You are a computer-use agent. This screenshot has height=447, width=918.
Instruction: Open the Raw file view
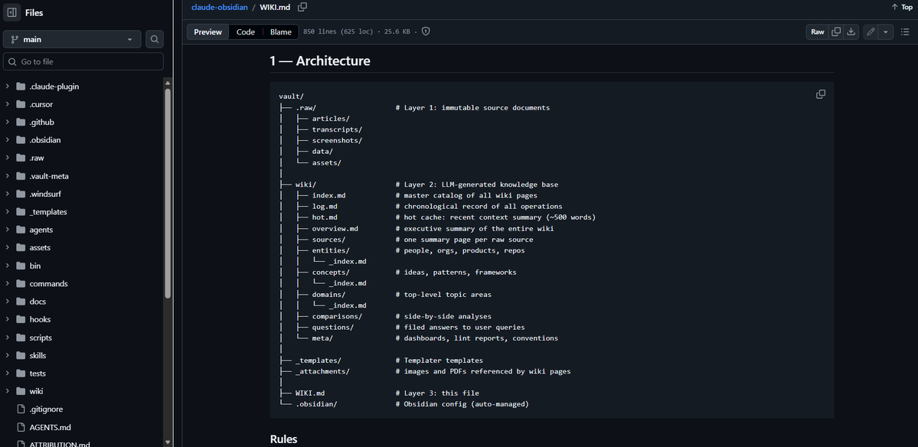[817, 31]
